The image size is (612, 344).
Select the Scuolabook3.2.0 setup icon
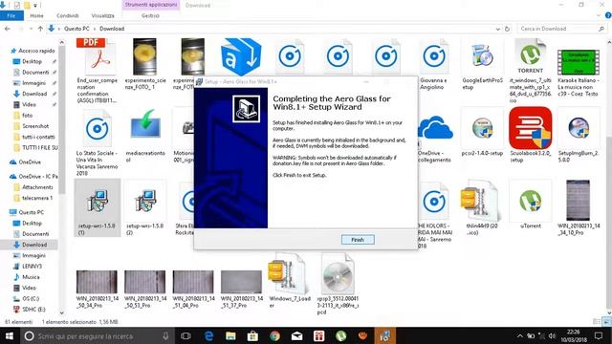pos(531,135)
